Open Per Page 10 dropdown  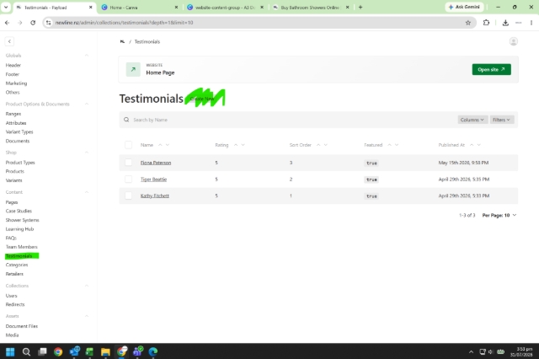click(499, 215)
